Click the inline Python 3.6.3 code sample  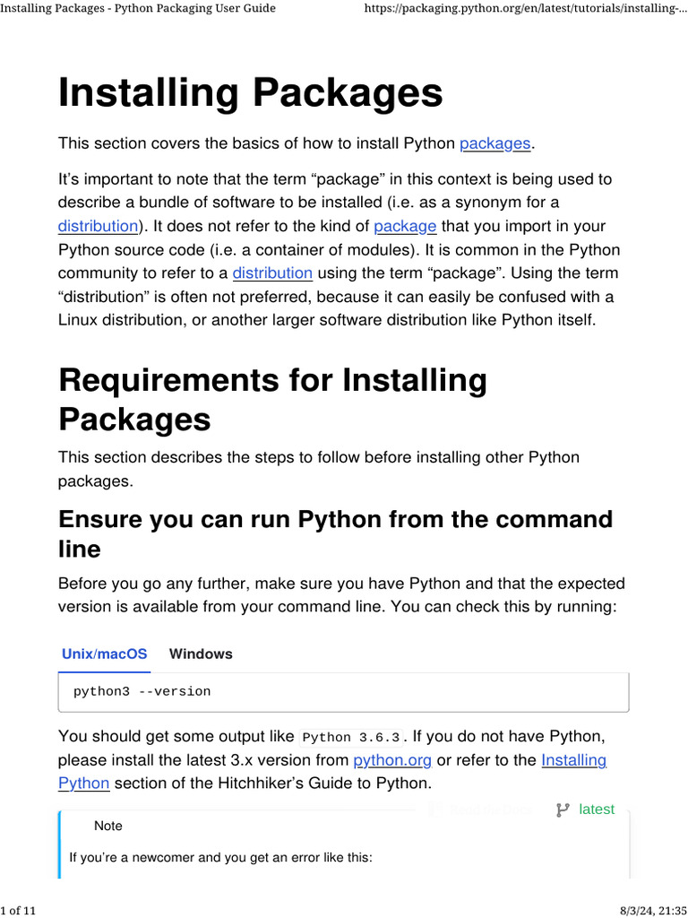pyautogui.click(x=351, y=738)
